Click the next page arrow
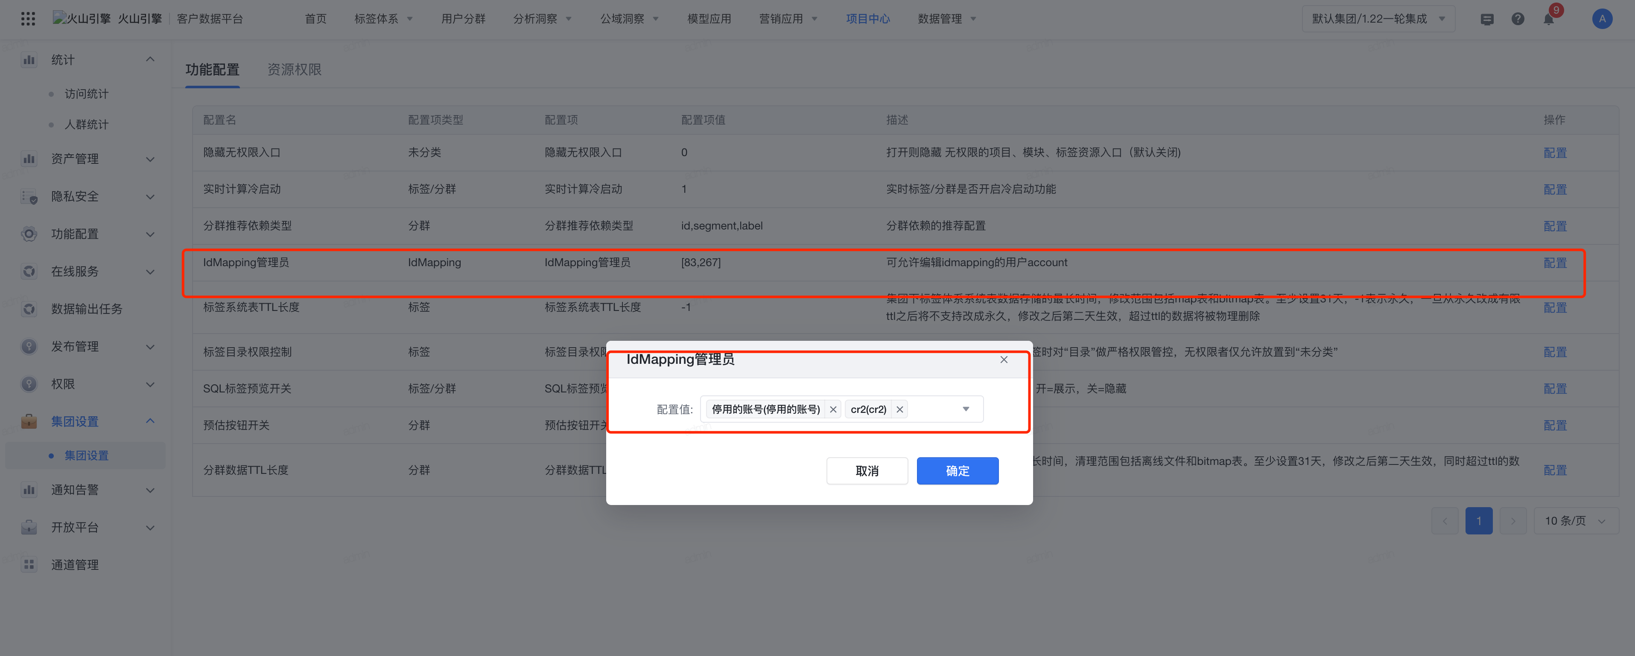The height and width of the screenshot is (656, 1635). coord(1512,521)
